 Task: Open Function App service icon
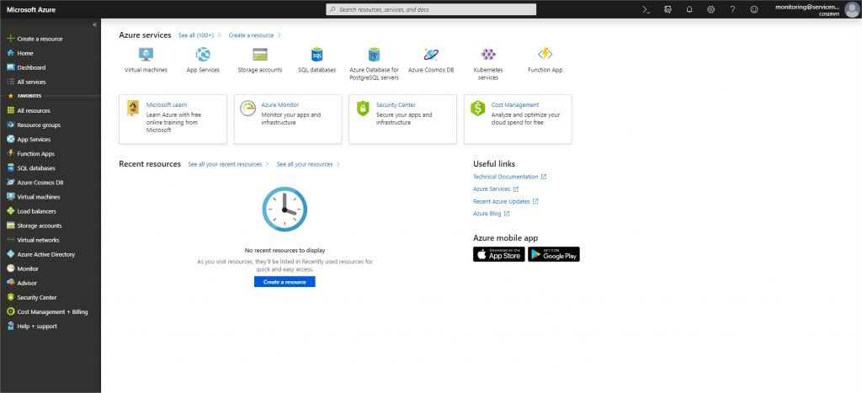545,53
